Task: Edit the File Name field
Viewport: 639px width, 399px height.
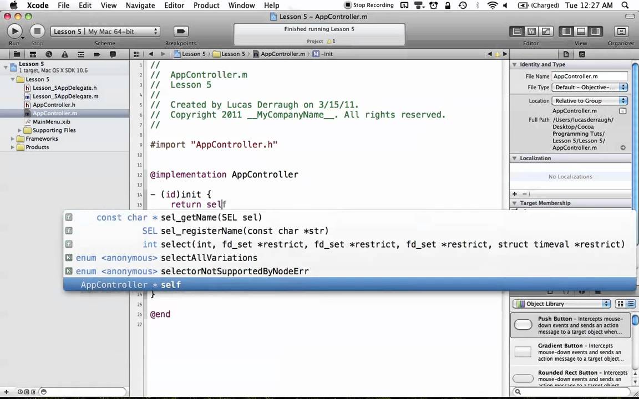Action: 589,76
